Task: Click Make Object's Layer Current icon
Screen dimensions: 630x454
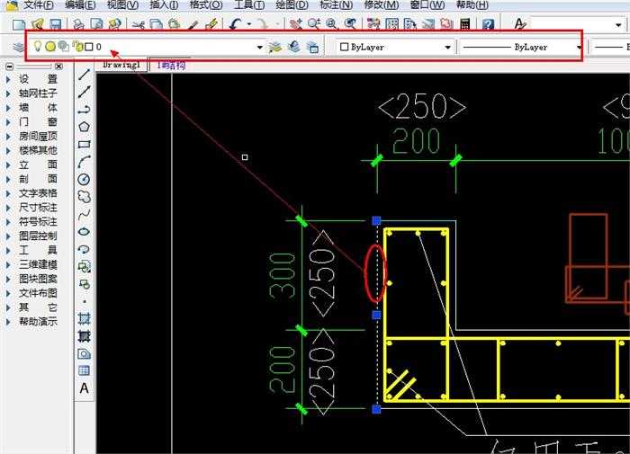Action: point(275,48)
